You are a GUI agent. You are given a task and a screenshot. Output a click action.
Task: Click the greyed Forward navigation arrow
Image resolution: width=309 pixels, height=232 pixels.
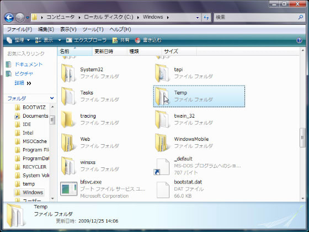20,18
